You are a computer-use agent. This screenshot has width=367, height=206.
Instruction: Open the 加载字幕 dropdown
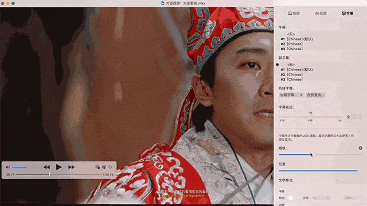click(291, 95)
